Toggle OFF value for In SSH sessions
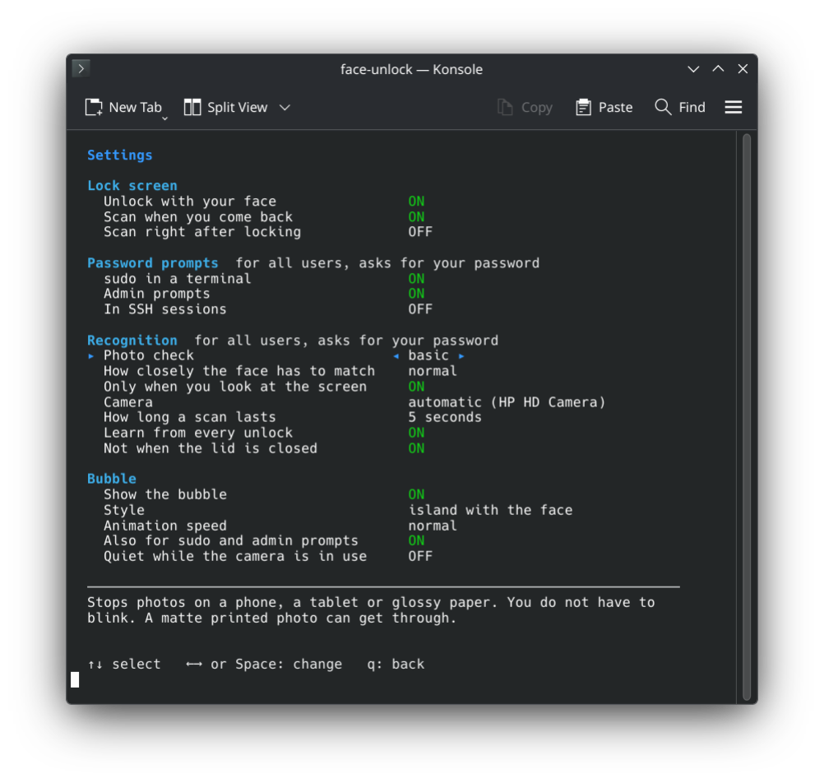 click(x=420, y=309)
